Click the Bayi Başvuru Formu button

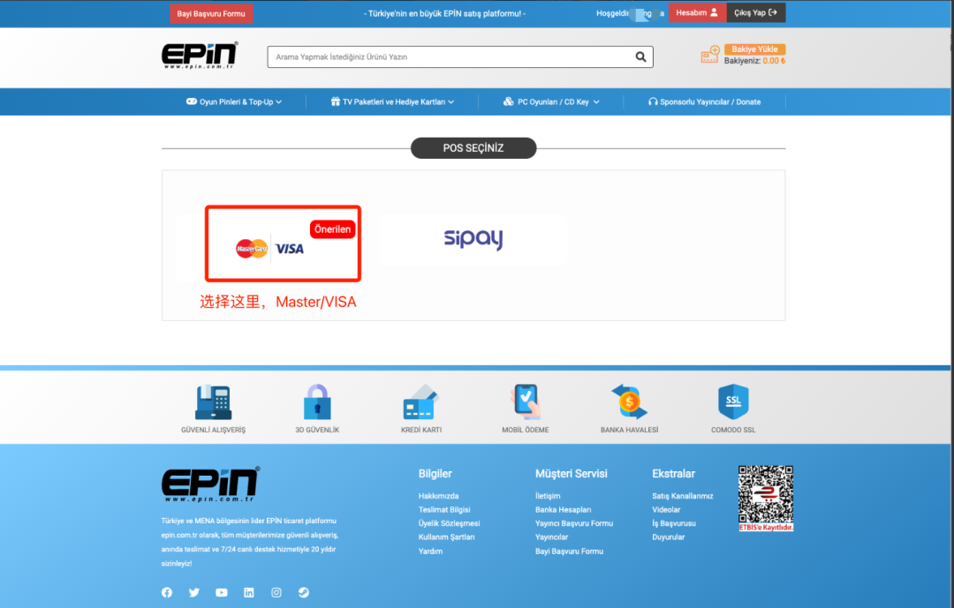click(x=211, y=13)
